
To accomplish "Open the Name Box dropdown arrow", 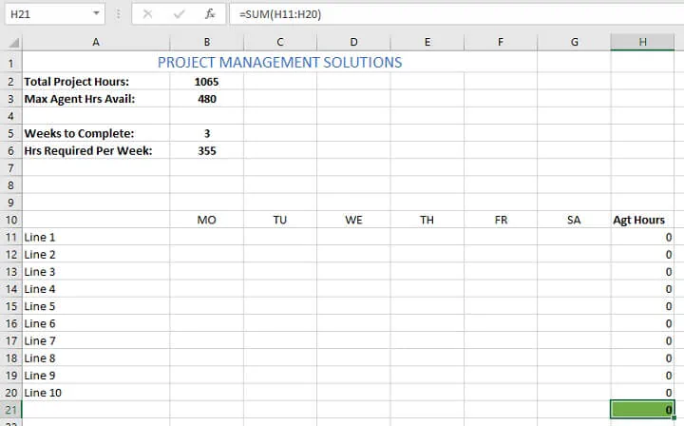I will coord(96,13).
